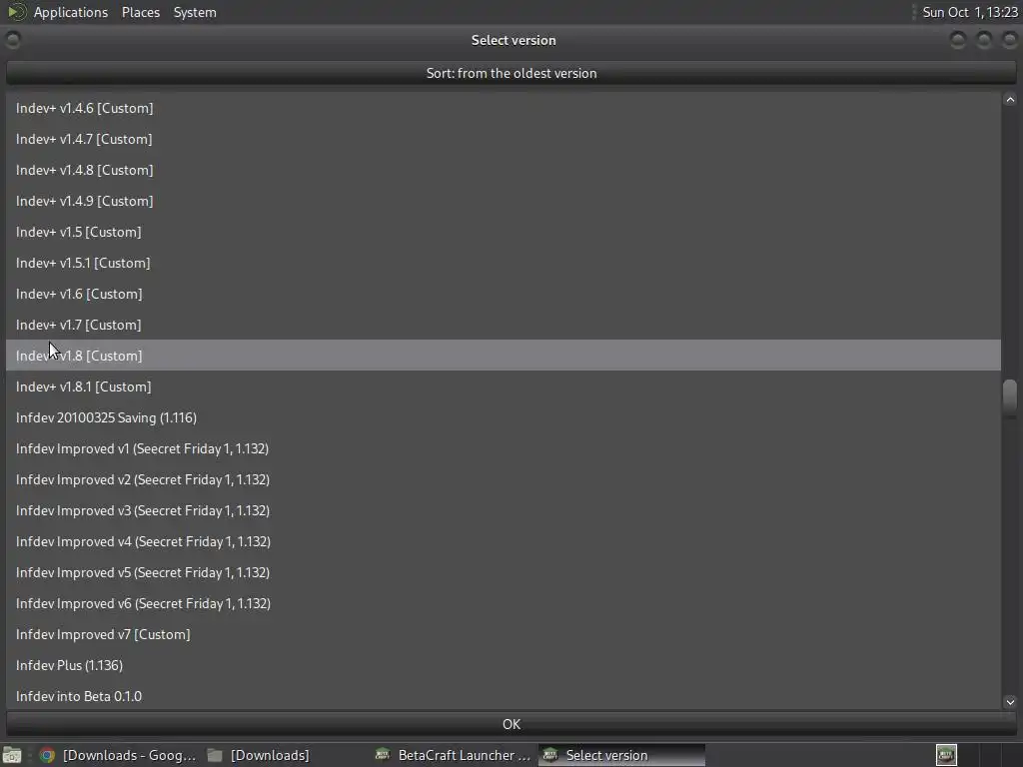Switch to Chrome Downloads window in taskbar
Viewport: 1023px width, 767px height.
118,755
